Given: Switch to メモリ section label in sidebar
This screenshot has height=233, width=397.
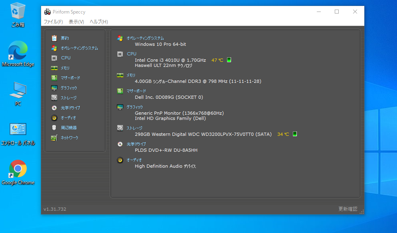Looking at the screenshot, I should pyautogui.click(x=65, y=68).
